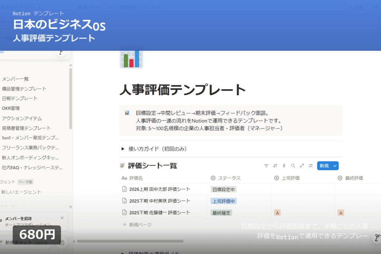Open the view settings sliders icon
The image size is (381, 254).
tap(310, 165)
